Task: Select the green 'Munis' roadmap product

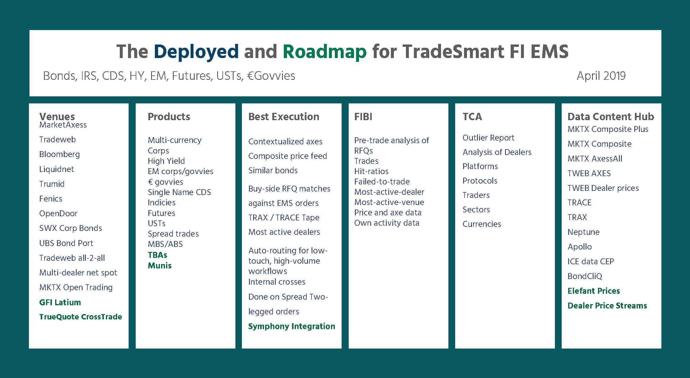Action: pos(160,266)
